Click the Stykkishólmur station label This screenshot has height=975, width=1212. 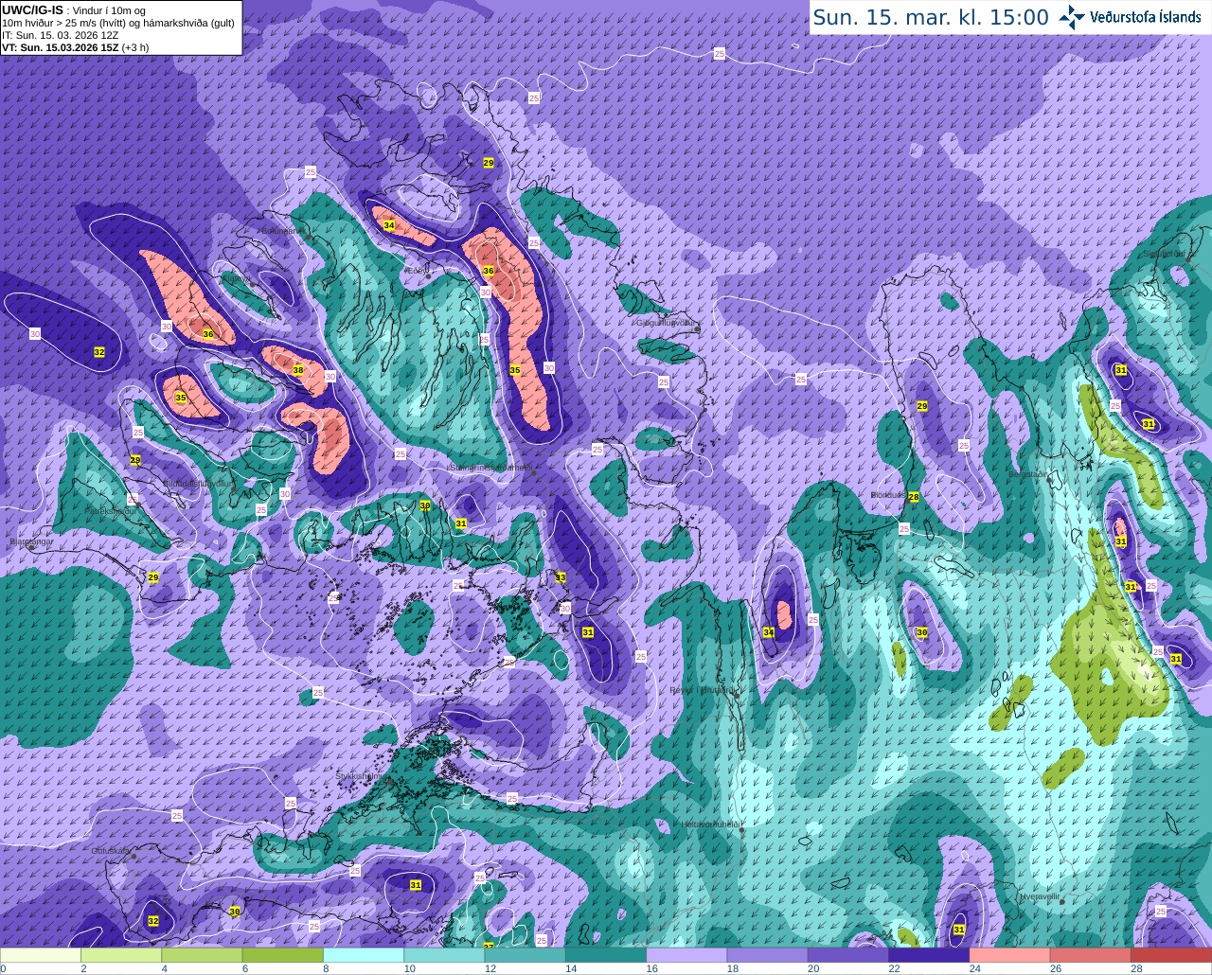[x=361, y=776]
